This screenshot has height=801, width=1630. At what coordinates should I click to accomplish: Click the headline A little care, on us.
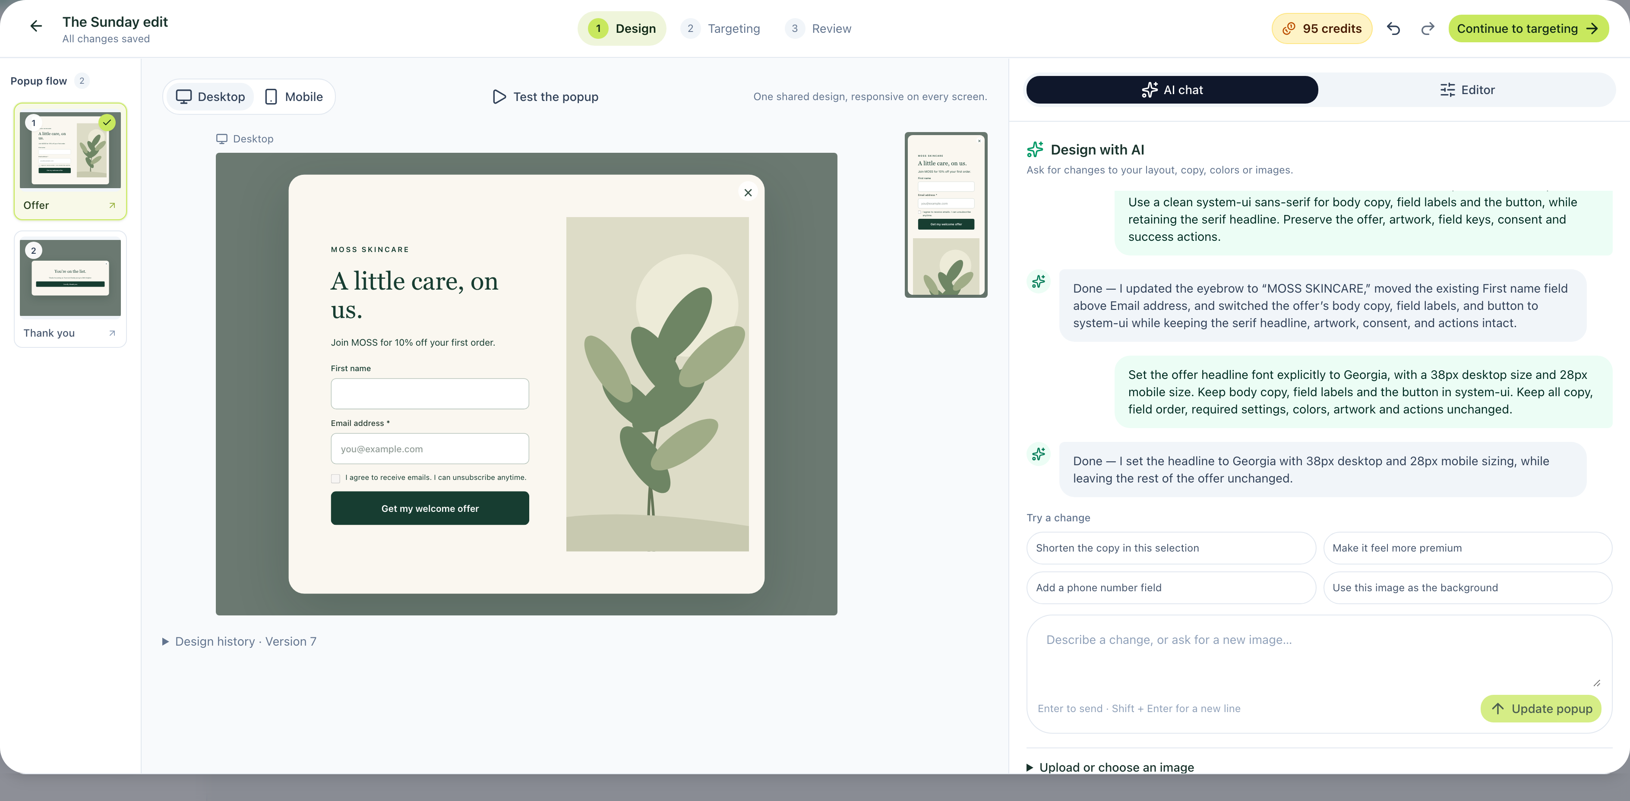point(414,295)
